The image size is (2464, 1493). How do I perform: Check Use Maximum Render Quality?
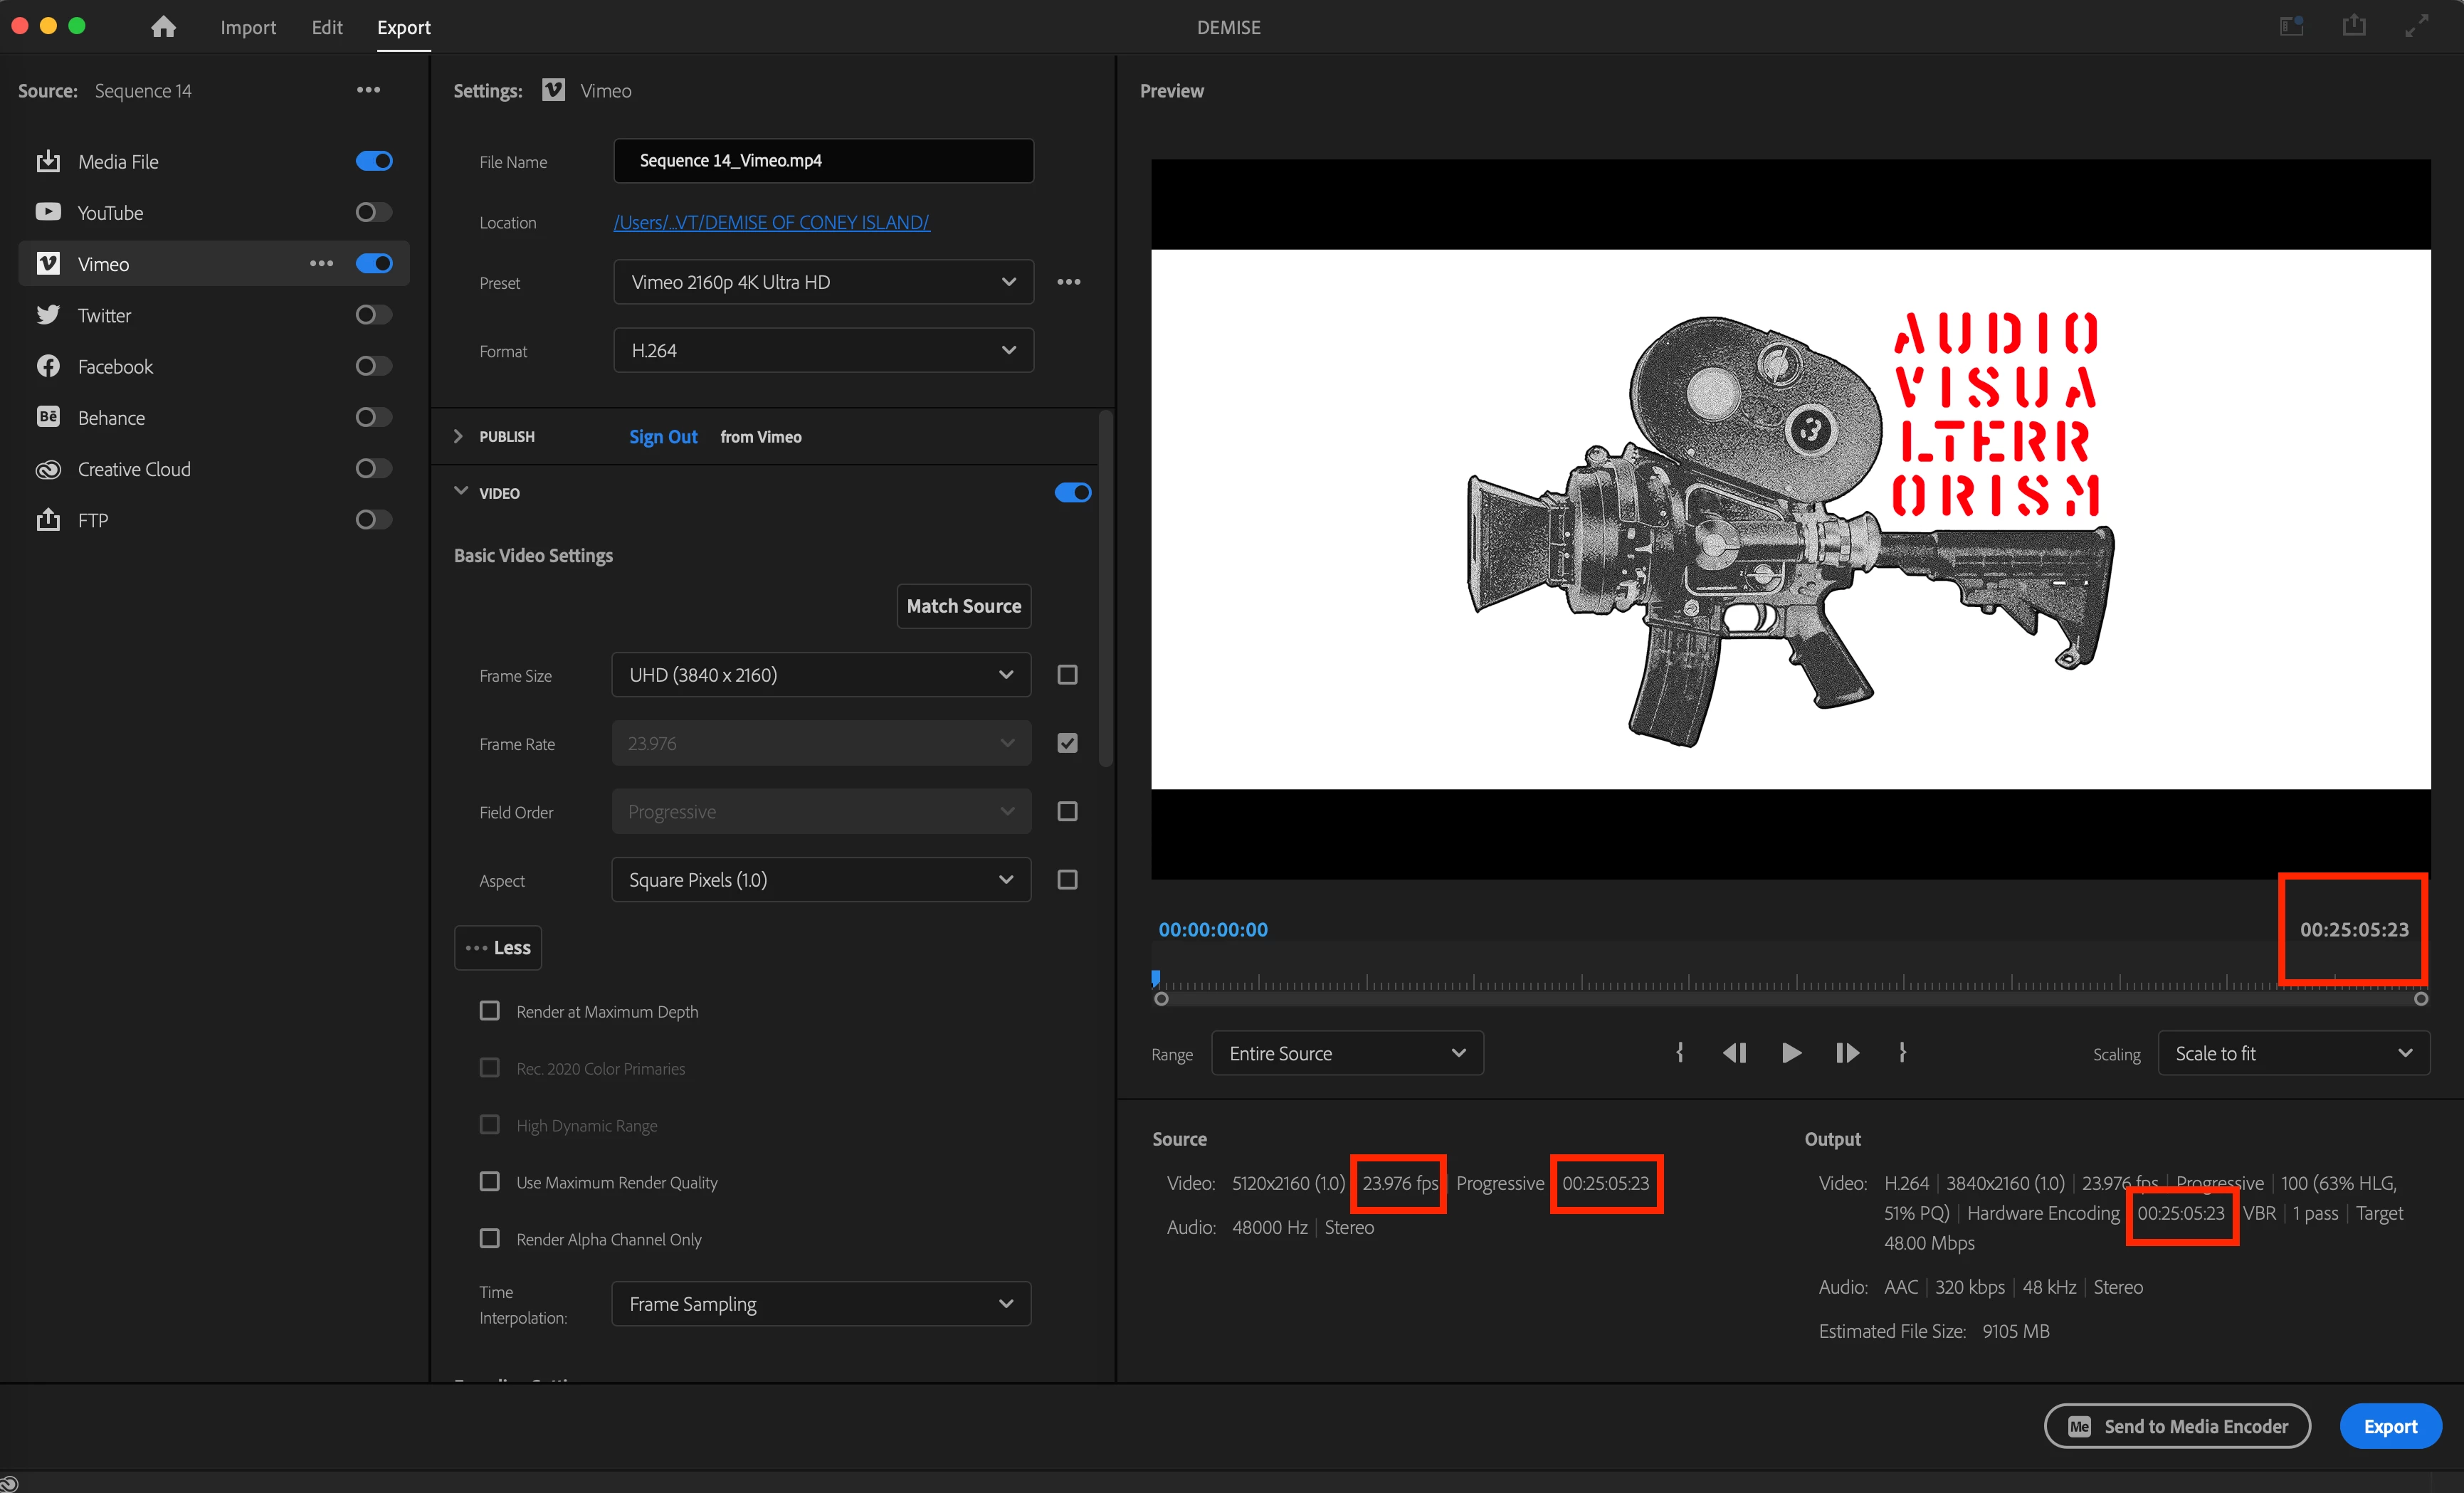coord(490,1182)
